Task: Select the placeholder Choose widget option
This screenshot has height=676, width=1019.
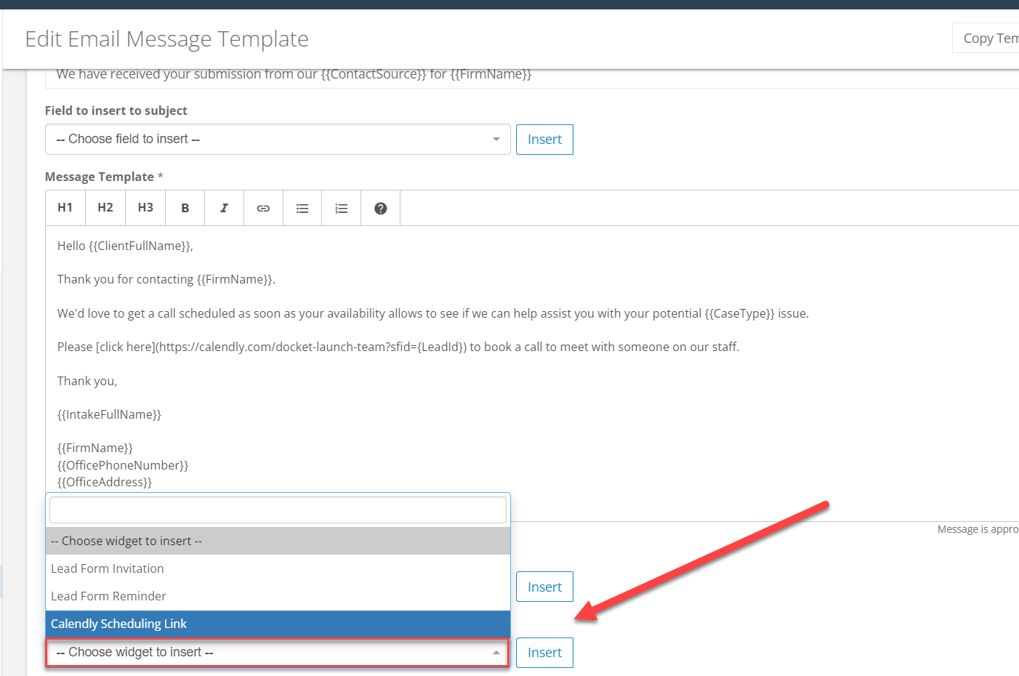Action: pyautogui.click(x=278, y=541)
